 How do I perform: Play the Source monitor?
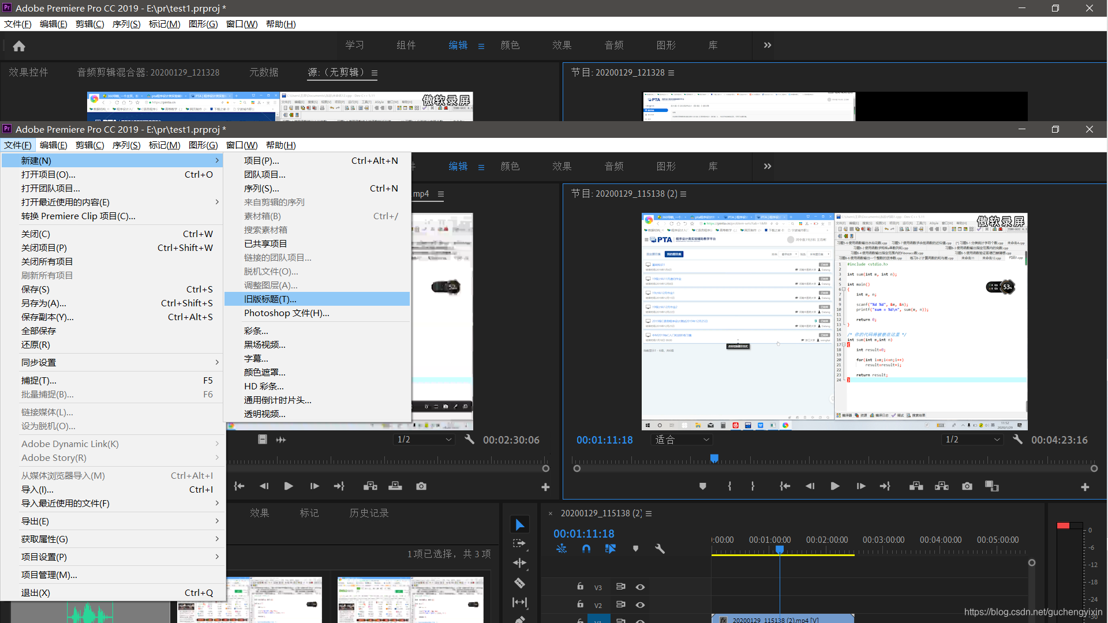(289, 486)
